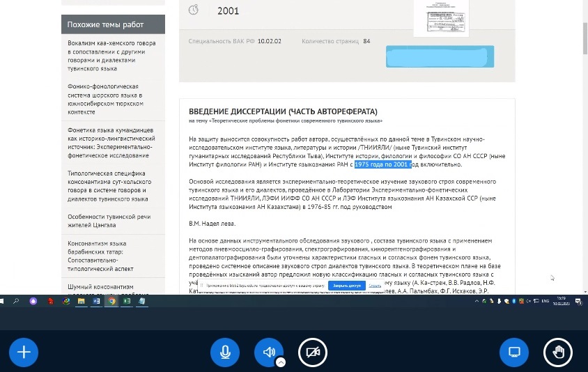Image resolution: width=588 pixels, height=372 pixels.
Task: Open the dissertation cover page thumbnail
Action: tap(441, 18)
